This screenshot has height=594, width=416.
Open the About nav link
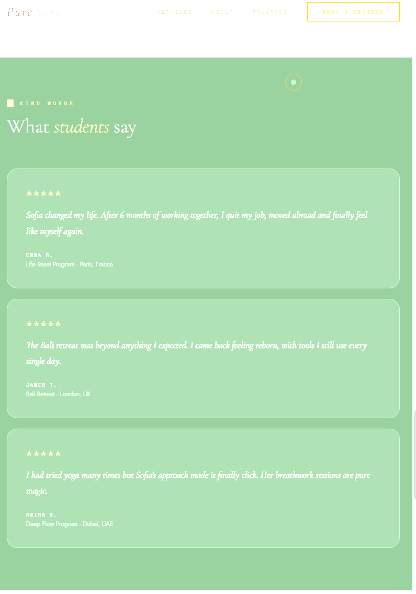[222, 12]
